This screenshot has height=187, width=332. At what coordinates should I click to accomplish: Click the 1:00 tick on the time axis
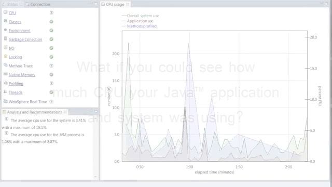point(189,167)
